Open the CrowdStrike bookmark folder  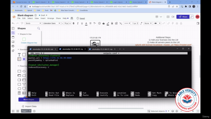(82, 10)
